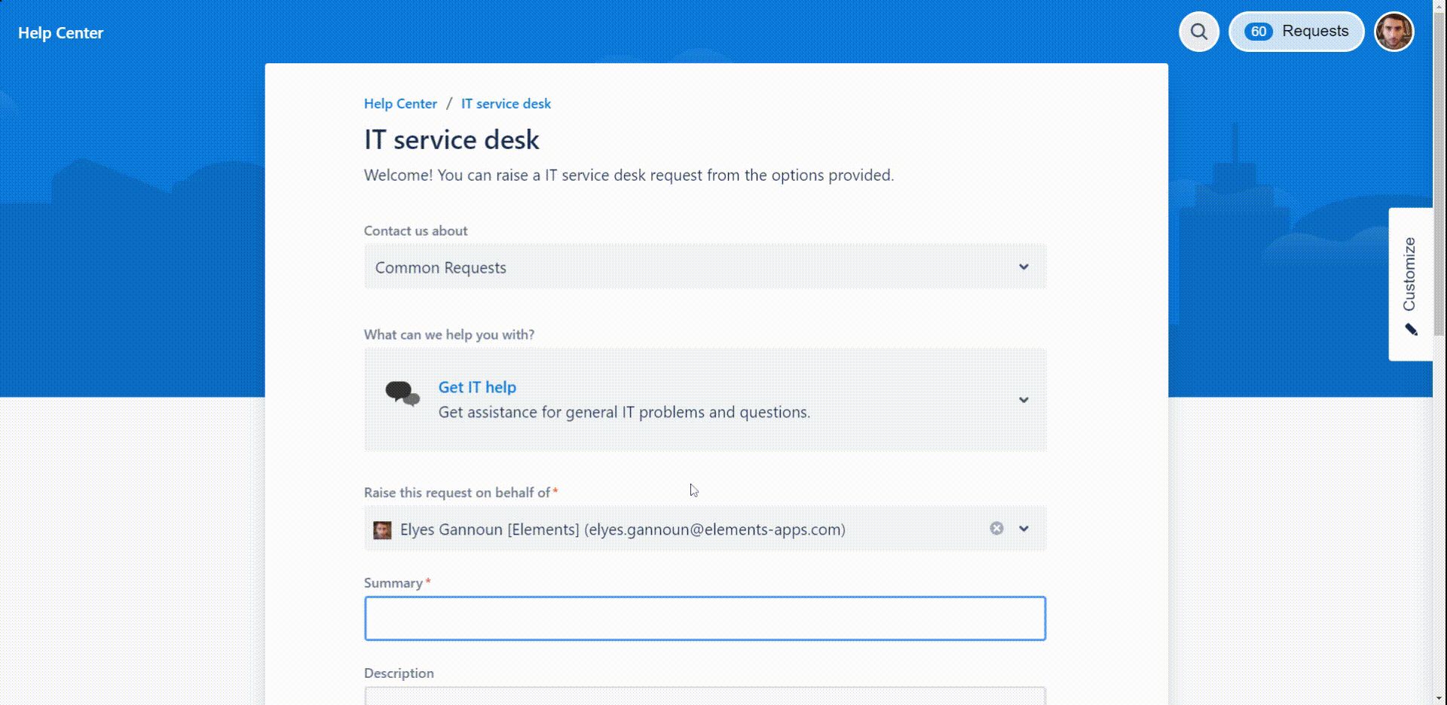
Task: Click Elyes Gannoun's small avatar in field
Action: coord(383,530)
